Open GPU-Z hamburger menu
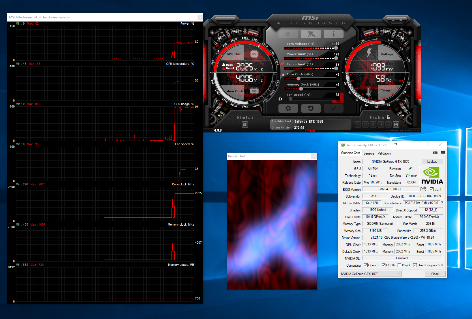 pyautogui.click(x=443, y=153)
